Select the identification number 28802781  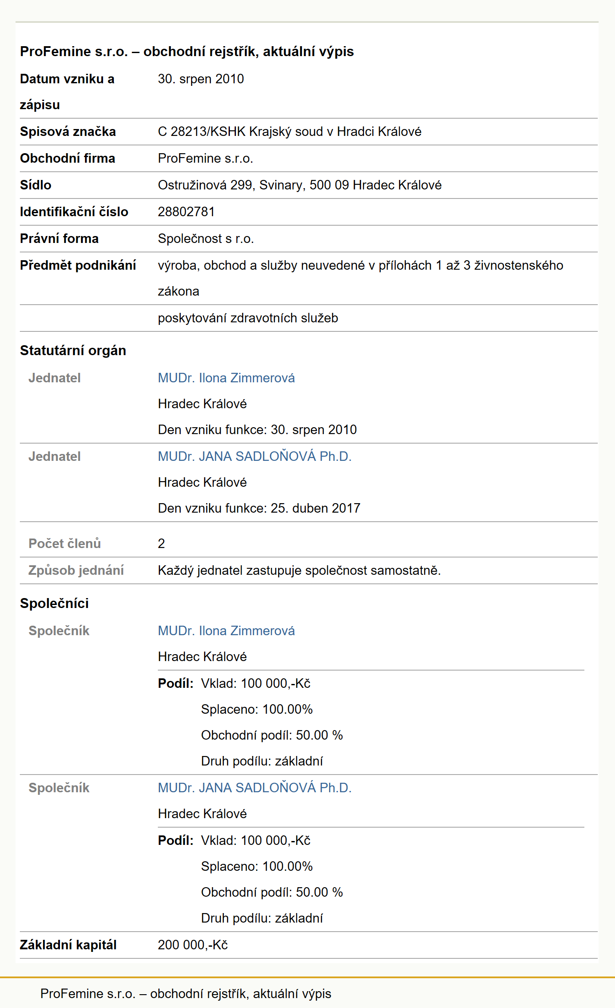coord(186,212)
